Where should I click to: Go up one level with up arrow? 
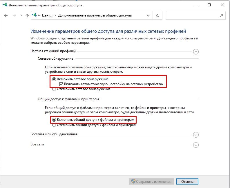coord(27,16)
